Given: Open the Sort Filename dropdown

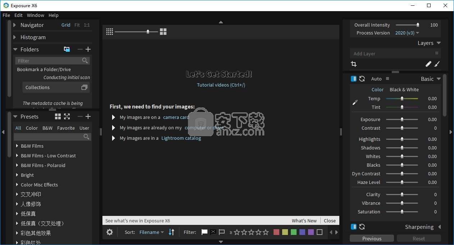Looking at the screenshot, I should (152, 232).
